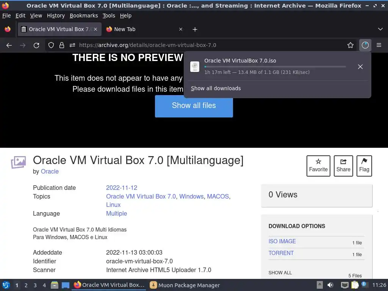The width and height of the screenshot is (388, 291).
Task: Click the Share button
Action: 343,166
